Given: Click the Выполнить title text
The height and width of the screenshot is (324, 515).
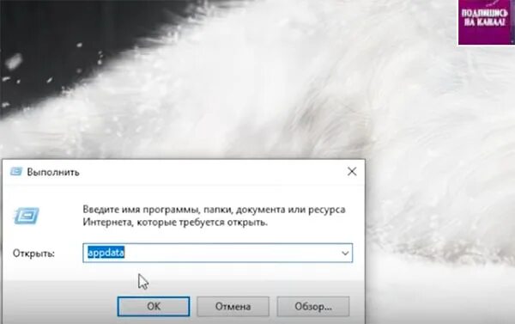Looking at the screenshot, I should click(53, 172).
